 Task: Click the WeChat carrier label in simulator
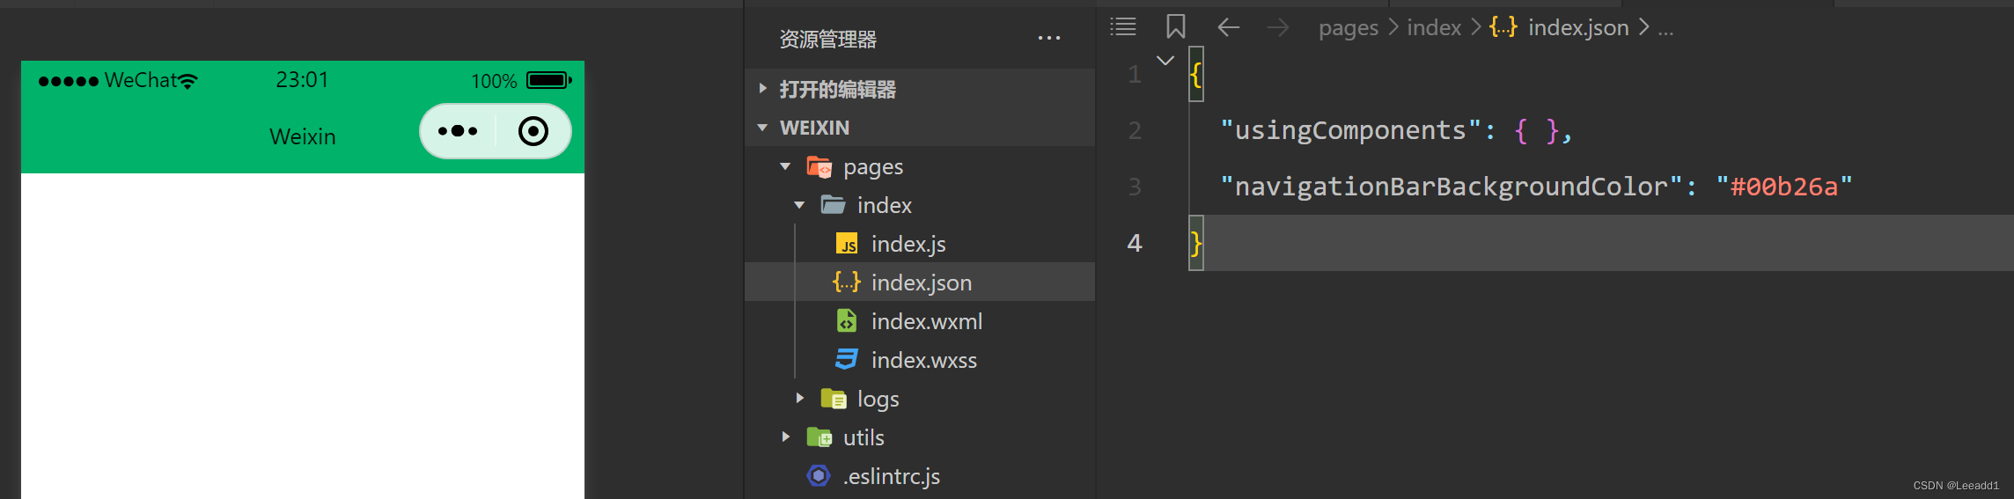pos(141,80)
